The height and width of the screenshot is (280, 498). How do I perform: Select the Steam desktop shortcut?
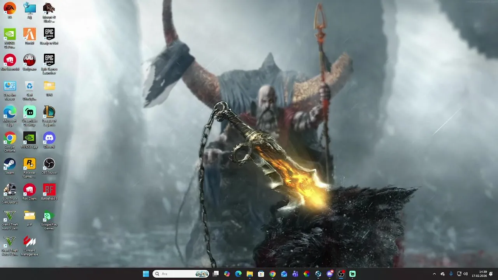[x=10, y=166]
